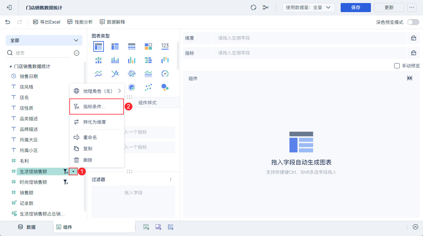Screen dimensions: 423x236
Task: Click the icon at the end of the 维度 field bar
Action: (x=413, y=38)
